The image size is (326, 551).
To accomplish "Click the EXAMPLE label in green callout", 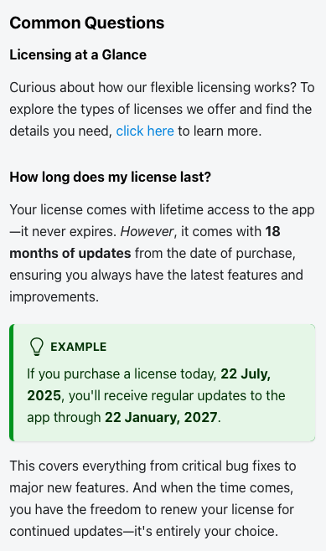I will coord(79,348).
